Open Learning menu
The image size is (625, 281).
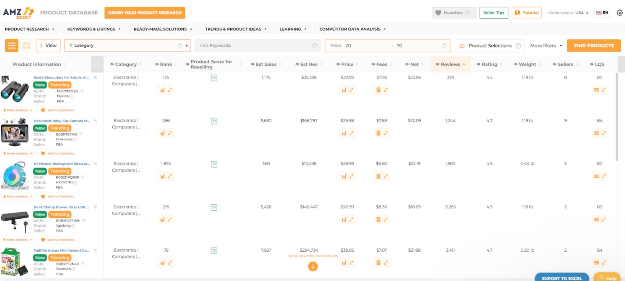point(293,29)
